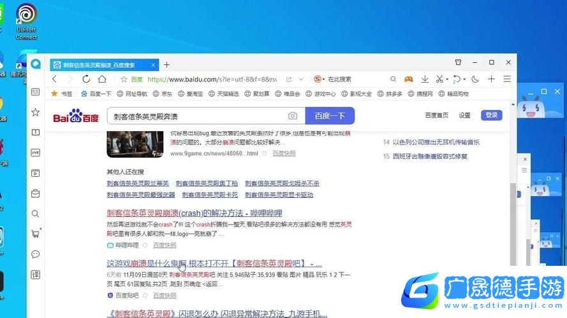Expand the undo closed tab dropdown

click(x=464, y=79)
